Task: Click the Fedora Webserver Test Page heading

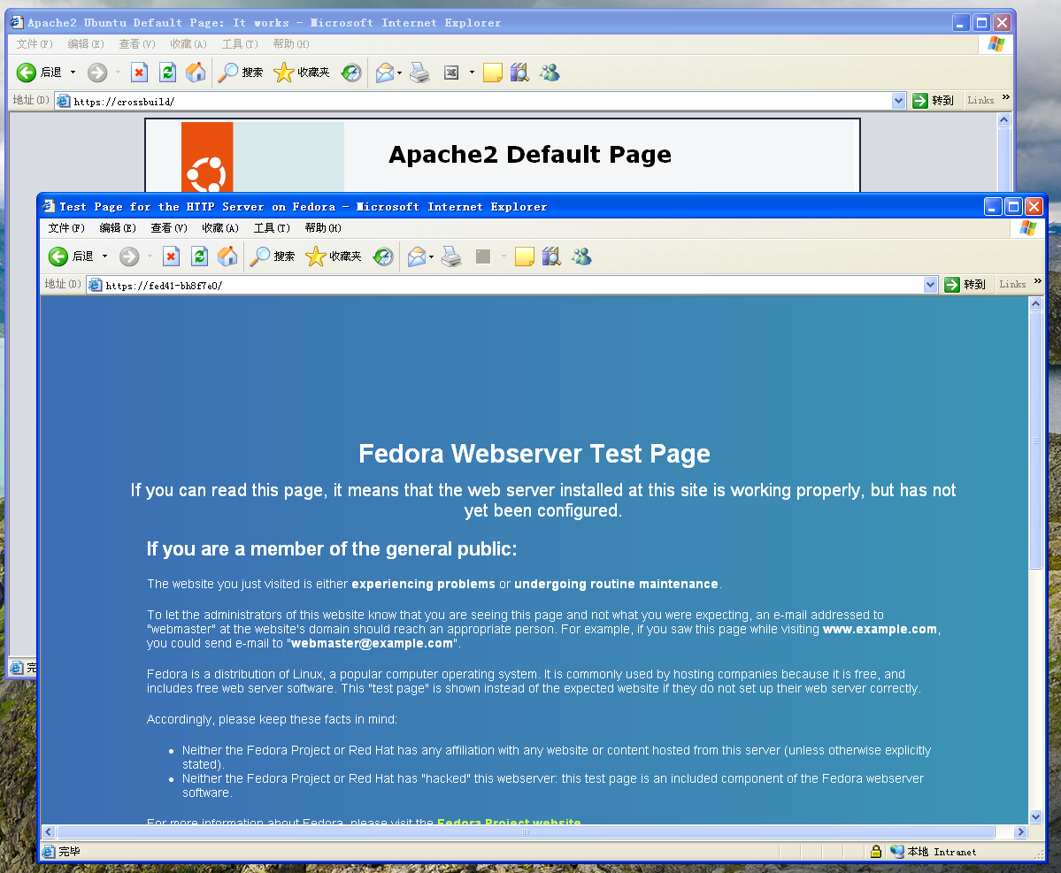Action: coord(534,454)
